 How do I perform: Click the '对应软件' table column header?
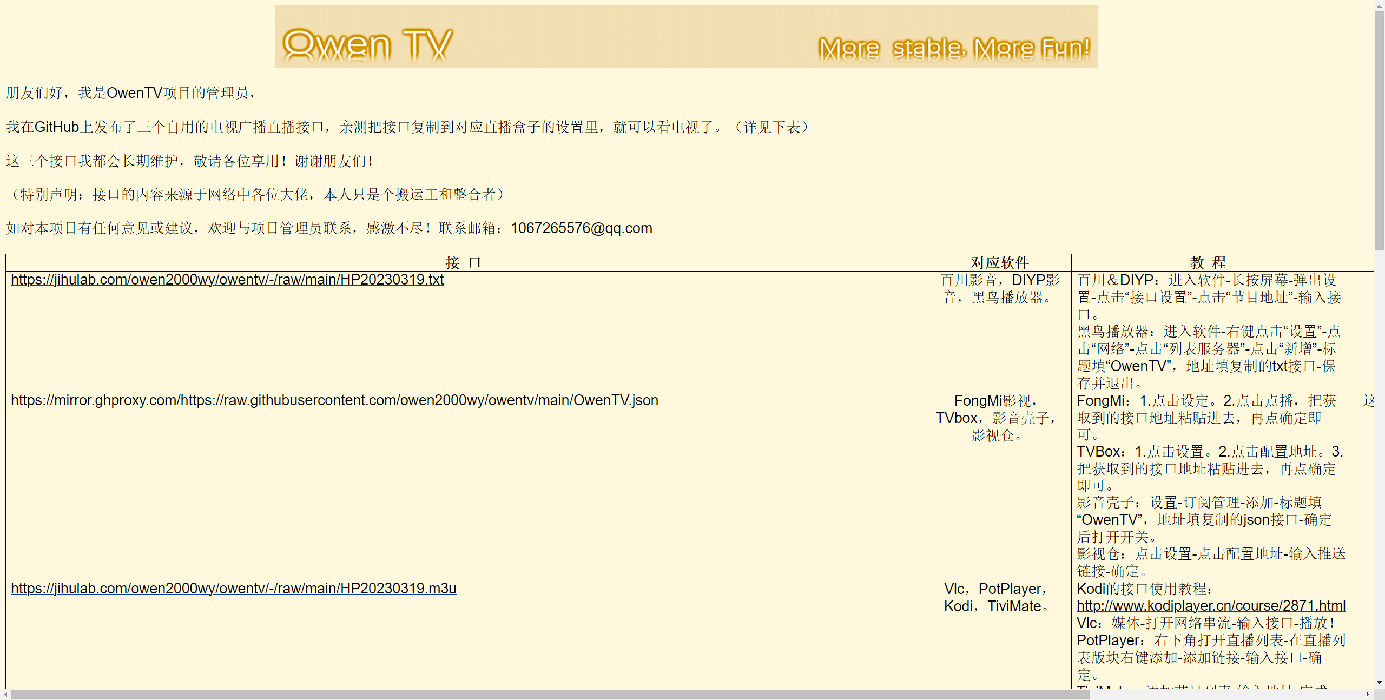[999, 263]
